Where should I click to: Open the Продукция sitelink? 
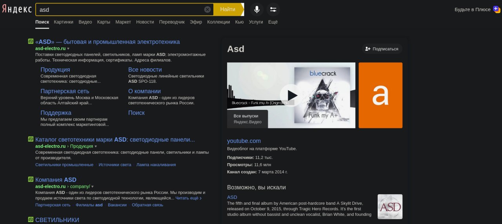(55, 69)
